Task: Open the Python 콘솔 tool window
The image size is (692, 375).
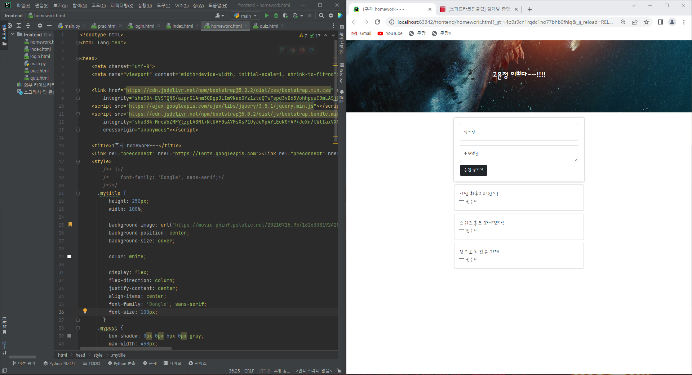Action: click(x=121, y=363)
